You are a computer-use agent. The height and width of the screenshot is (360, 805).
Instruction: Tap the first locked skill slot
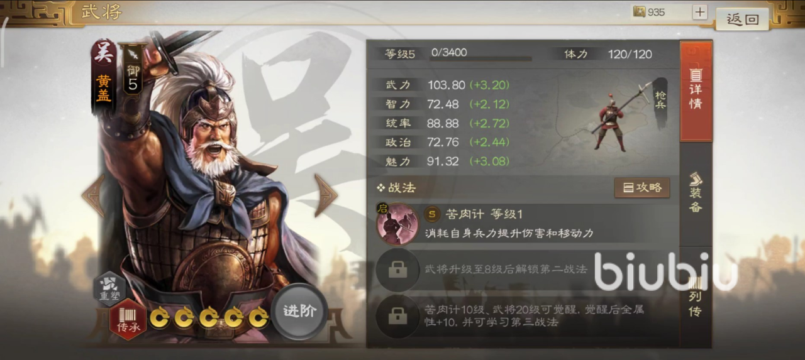[x=397, y=270]
